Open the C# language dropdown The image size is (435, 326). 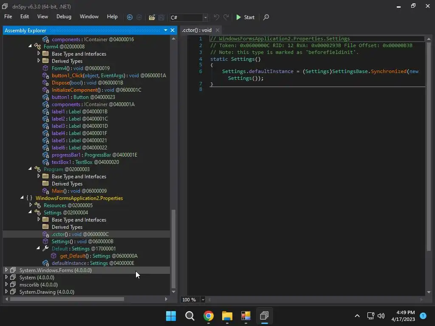click(205, 17)
